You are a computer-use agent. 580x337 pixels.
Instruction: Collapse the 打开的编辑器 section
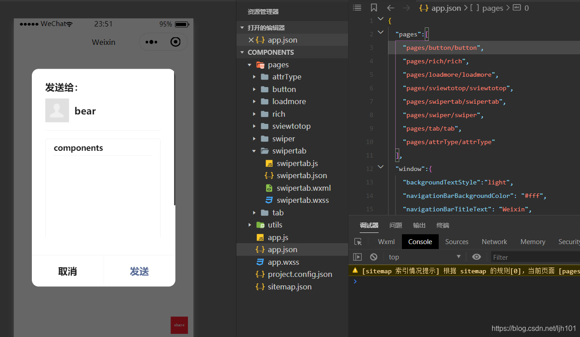point(242,28)
